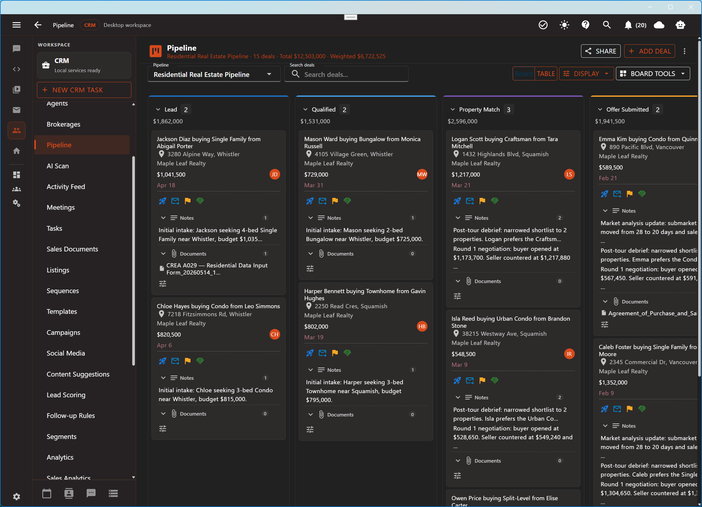Collapse Notes on Jackson Diaz card
This screenshot has width=702, height=507.
click(x=163, y=218)
